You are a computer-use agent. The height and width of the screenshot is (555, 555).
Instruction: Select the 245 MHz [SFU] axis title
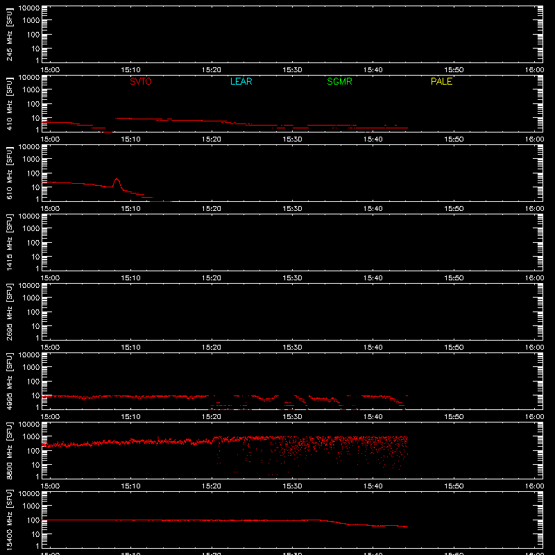(9, 34)
